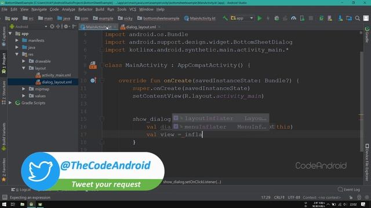Change UTF-8 file encoding in status bar
This screenshot has width=371, height=208.
294,197
